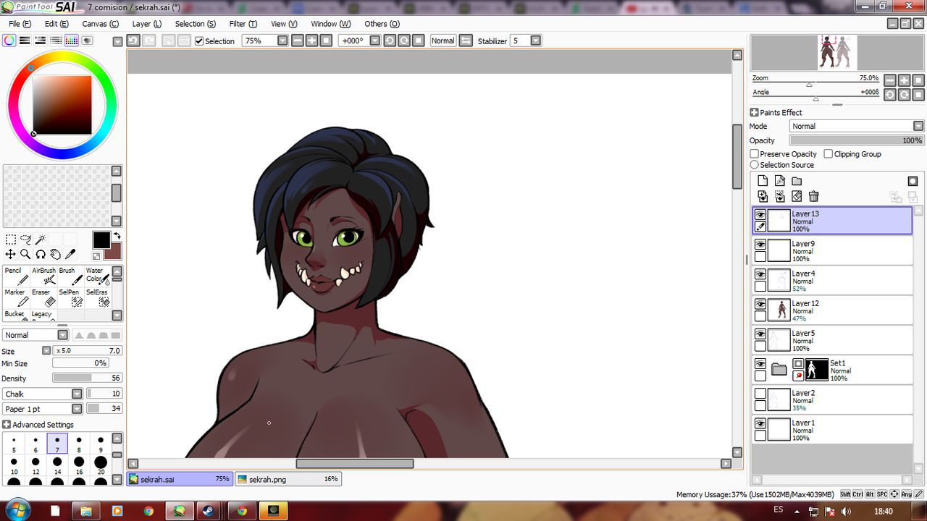Click navigator zoom in plus button
Screen dimensions: 927x521
click(x=904, y=80)
